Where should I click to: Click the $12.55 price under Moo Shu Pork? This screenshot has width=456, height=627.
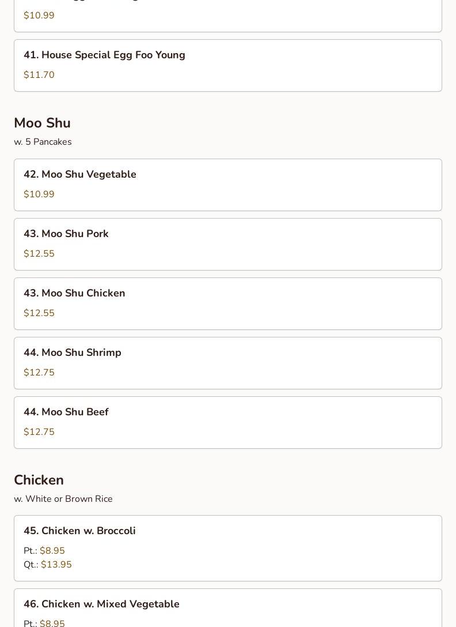(39, 254)
